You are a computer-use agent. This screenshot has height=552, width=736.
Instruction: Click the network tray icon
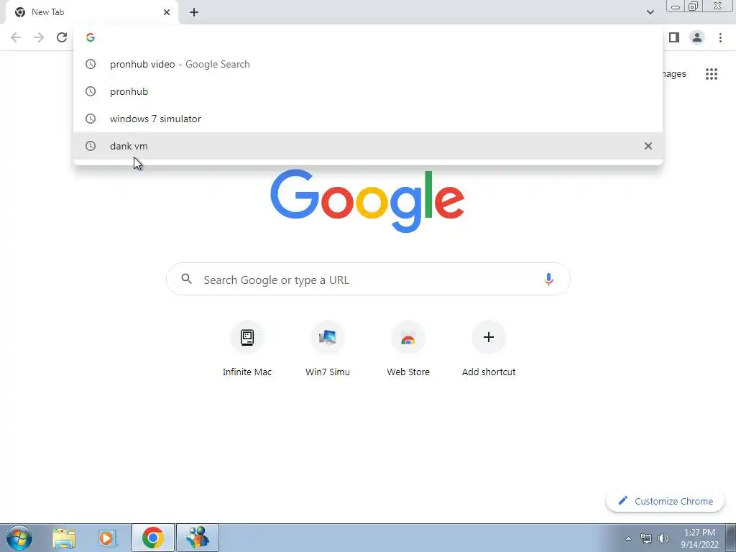coord(646,538)
